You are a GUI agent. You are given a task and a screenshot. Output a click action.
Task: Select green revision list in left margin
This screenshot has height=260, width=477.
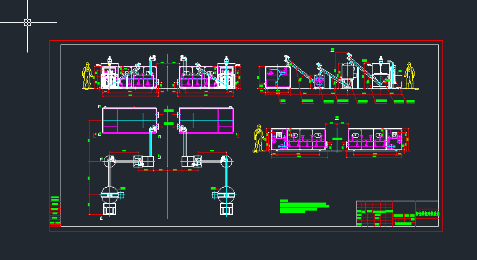[x=55, y=211]
